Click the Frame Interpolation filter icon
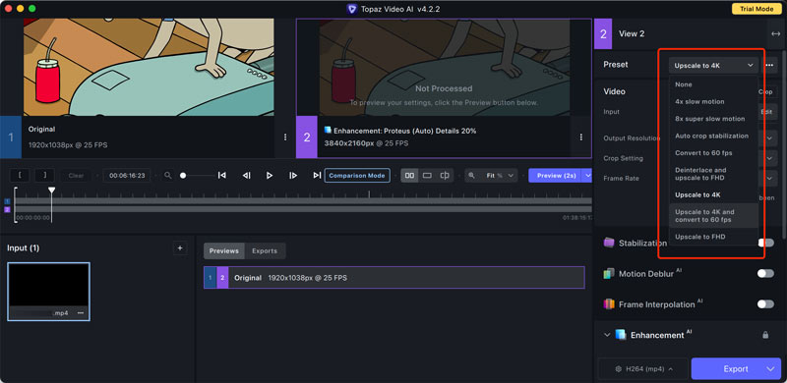The image size is (787, 383). tap(609, 304)
